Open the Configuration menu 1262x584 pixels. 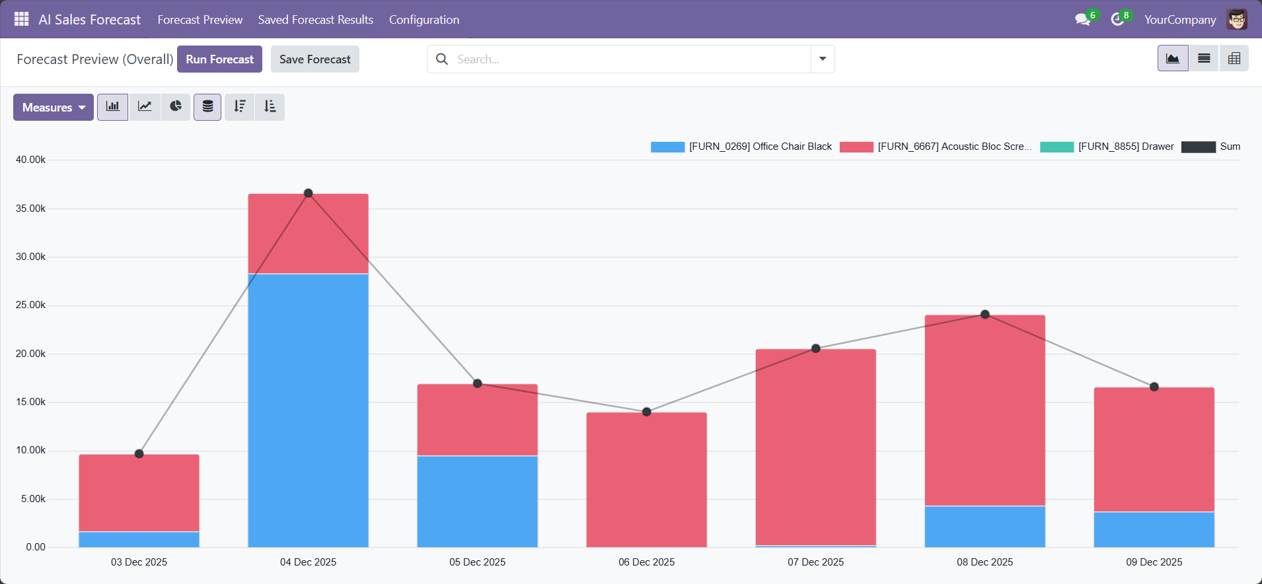[x=424, y=20]
